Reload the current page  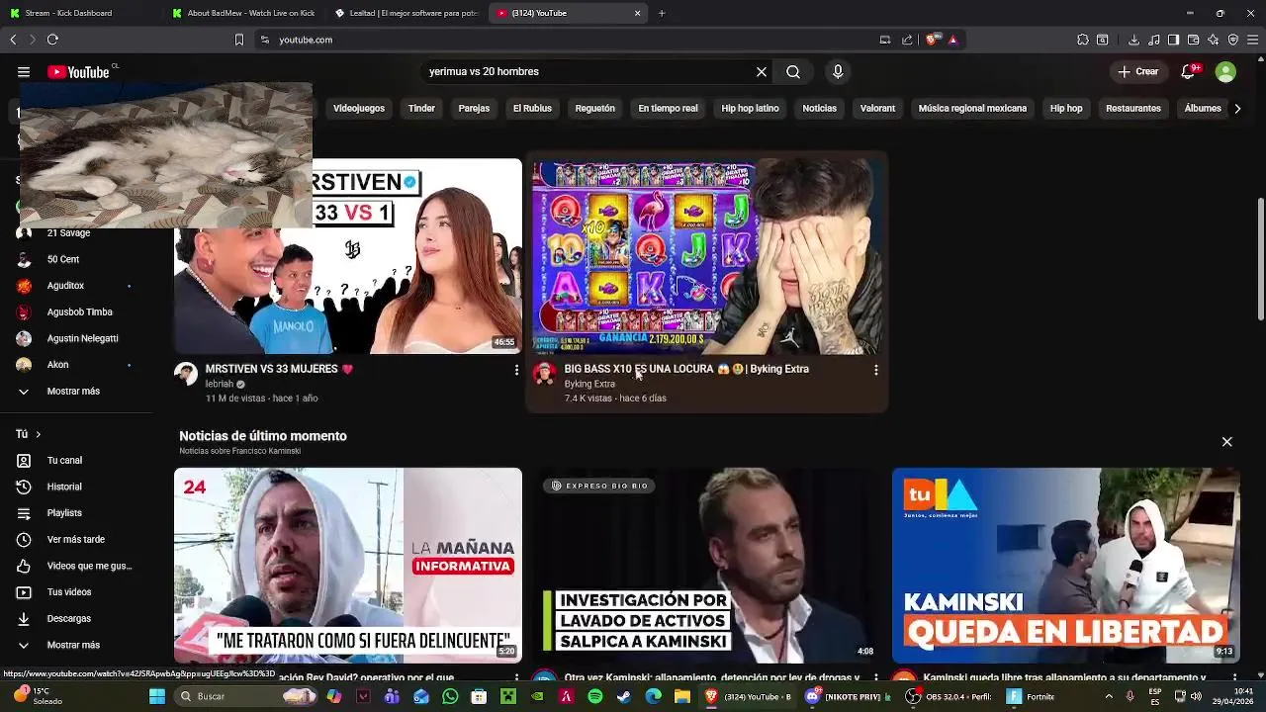(x=52, y=40)
